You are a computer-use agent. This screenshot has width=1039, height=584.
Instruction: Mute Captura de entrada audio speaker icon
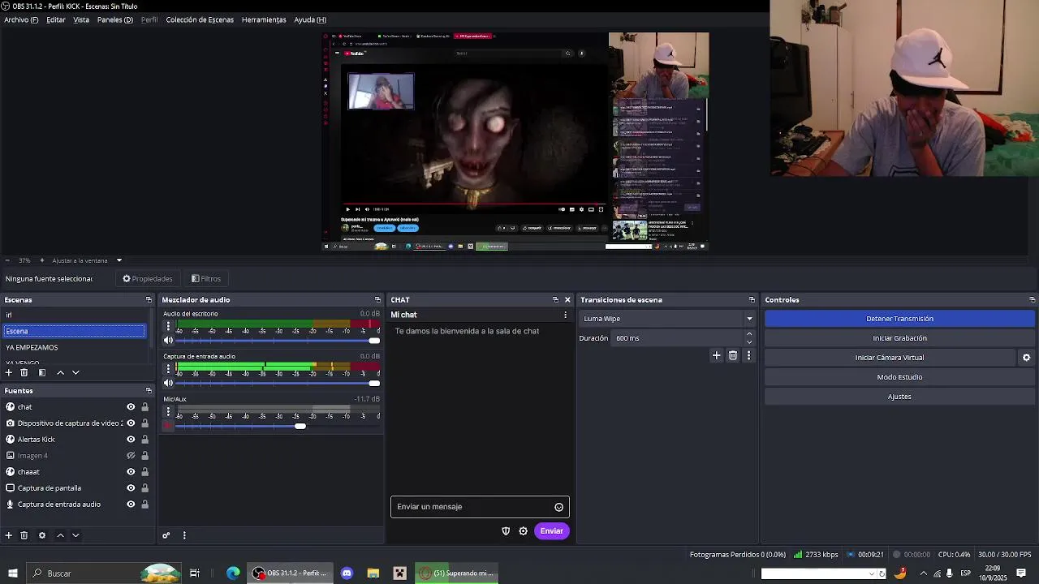169,383
